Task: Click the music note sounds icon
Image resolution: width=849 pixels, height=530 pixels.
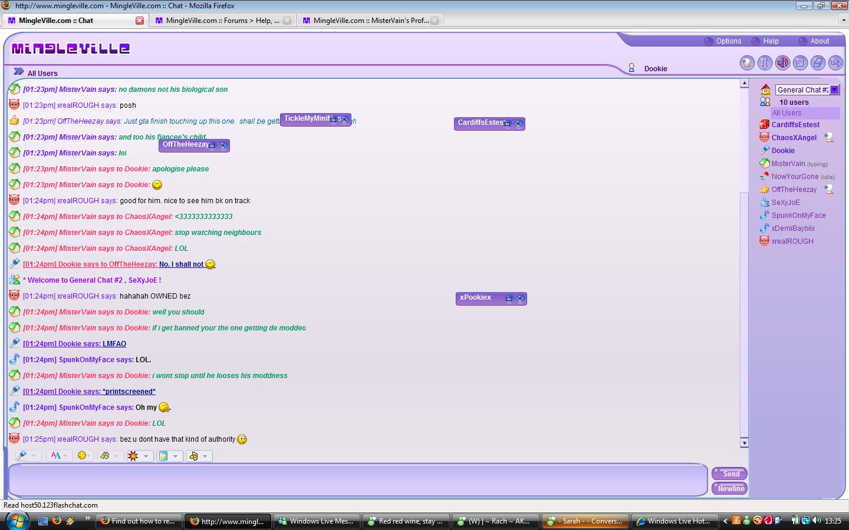Action: click(193, 456)
